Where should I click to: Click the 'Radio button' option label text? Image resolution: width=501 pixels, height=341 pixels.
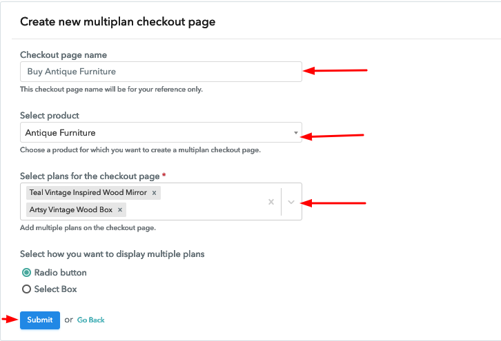tap(61, 273)
